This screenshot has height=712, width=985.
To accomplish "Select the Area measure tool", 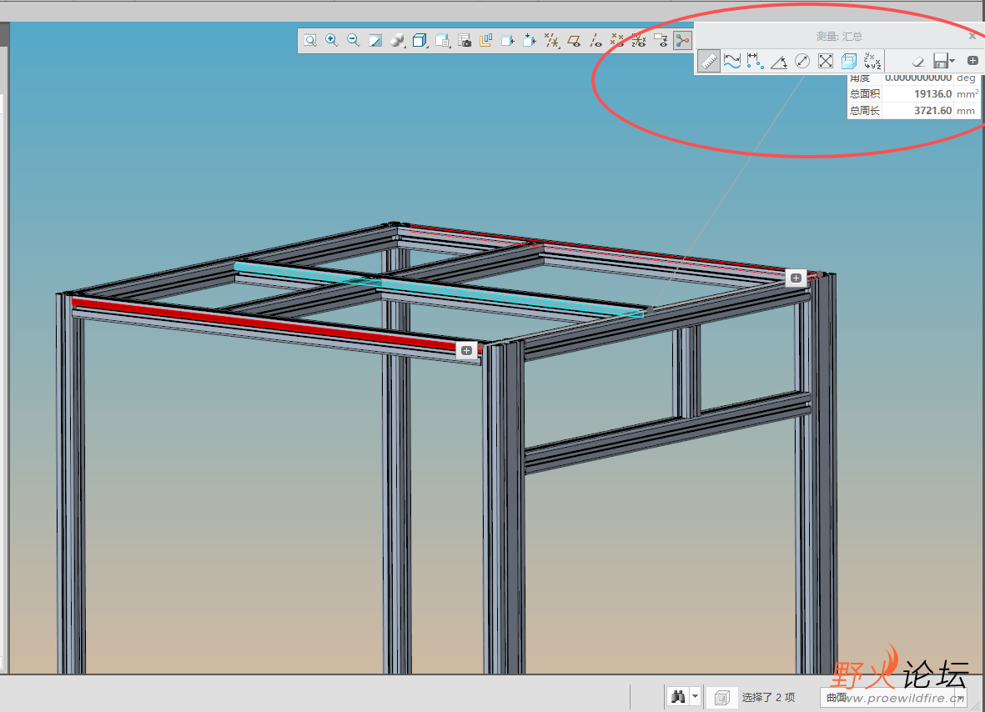I will tap(826, 61).
